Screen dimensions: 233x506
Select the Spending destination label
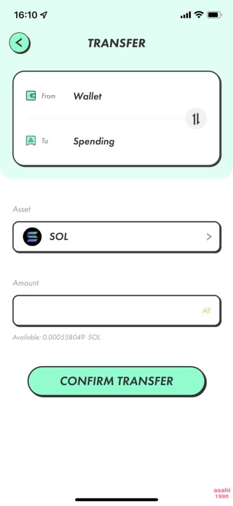pos(94,142)
